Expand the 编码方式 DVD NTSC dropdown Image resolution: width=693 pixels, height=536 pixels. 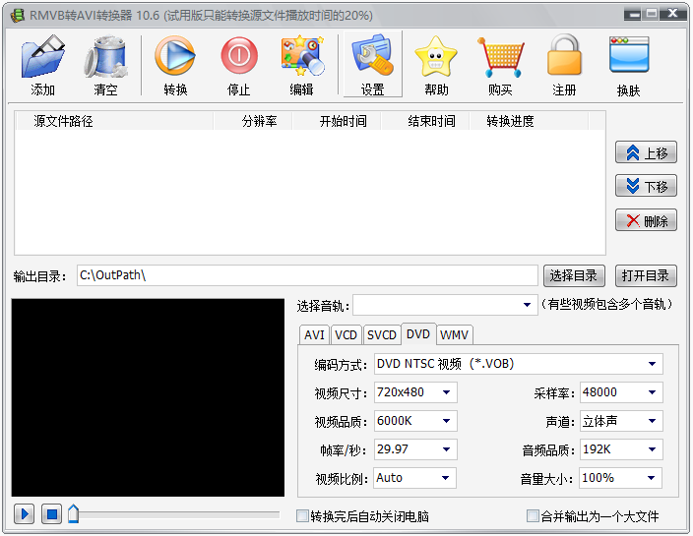(519, 364)
